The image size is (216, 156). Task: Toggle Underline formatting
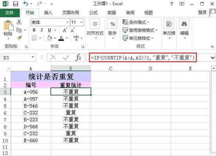pos(49,30)
